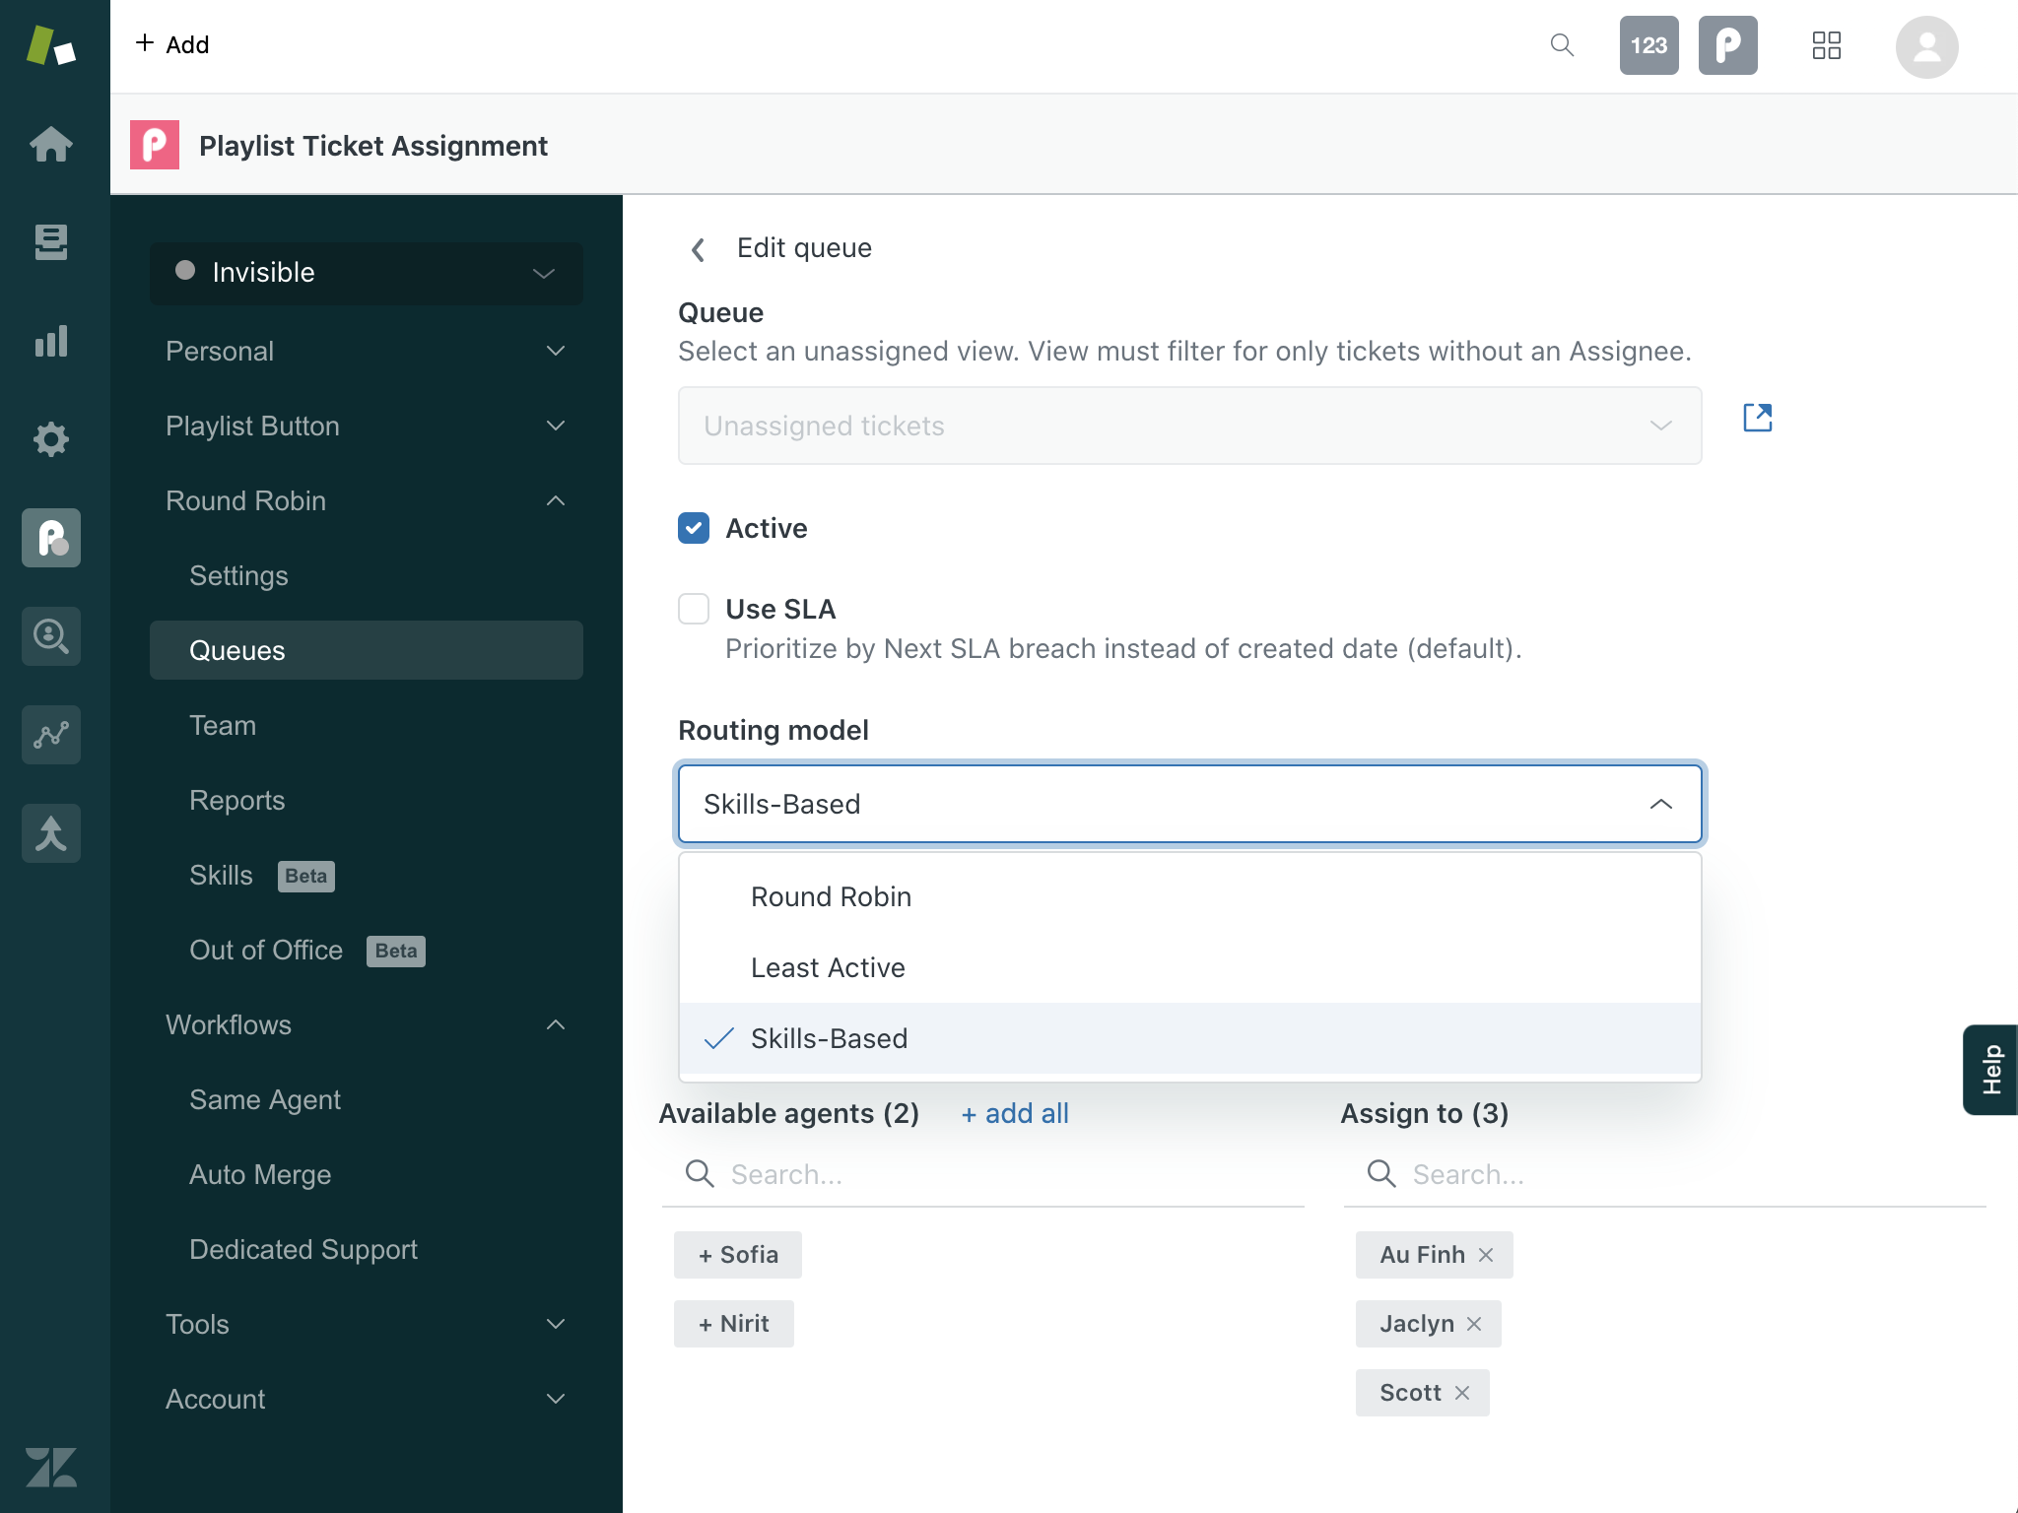This screenshot has height=1513, width=2018.
Task: Open the Zendesk products grid icon
Action: click(x=1827, y=45)
